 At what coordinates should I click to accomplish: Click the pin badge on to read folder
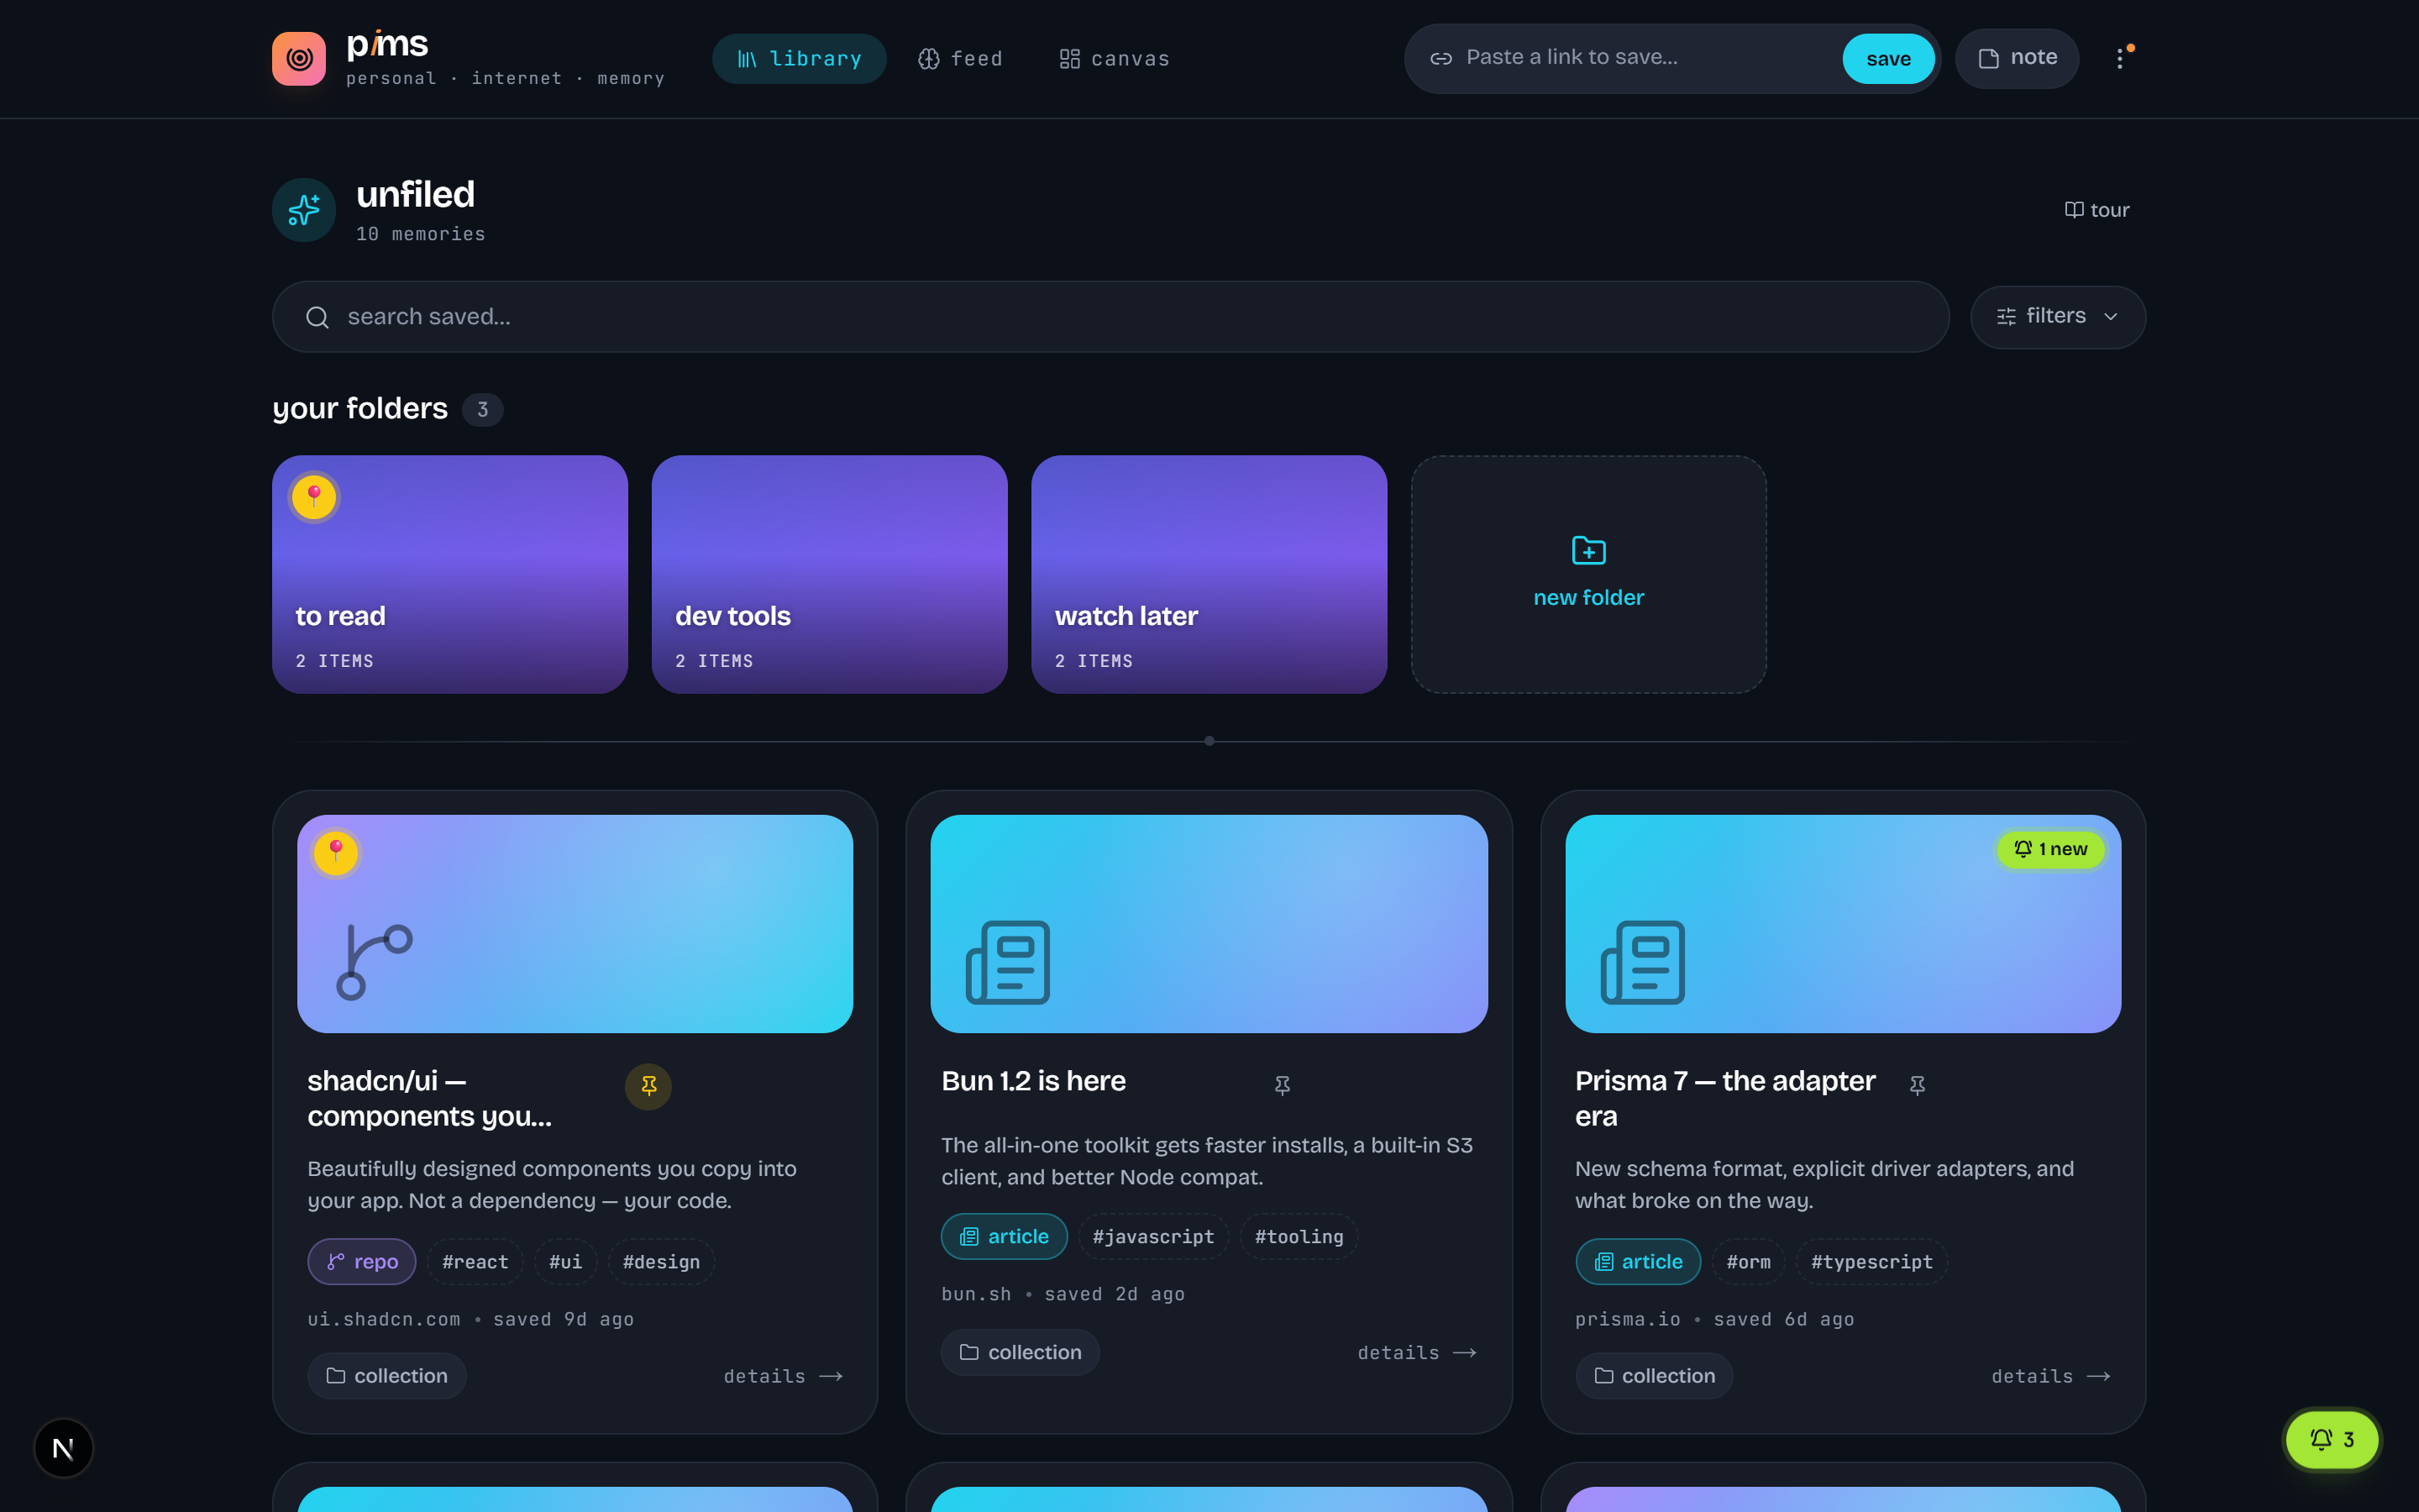(314, 497)
